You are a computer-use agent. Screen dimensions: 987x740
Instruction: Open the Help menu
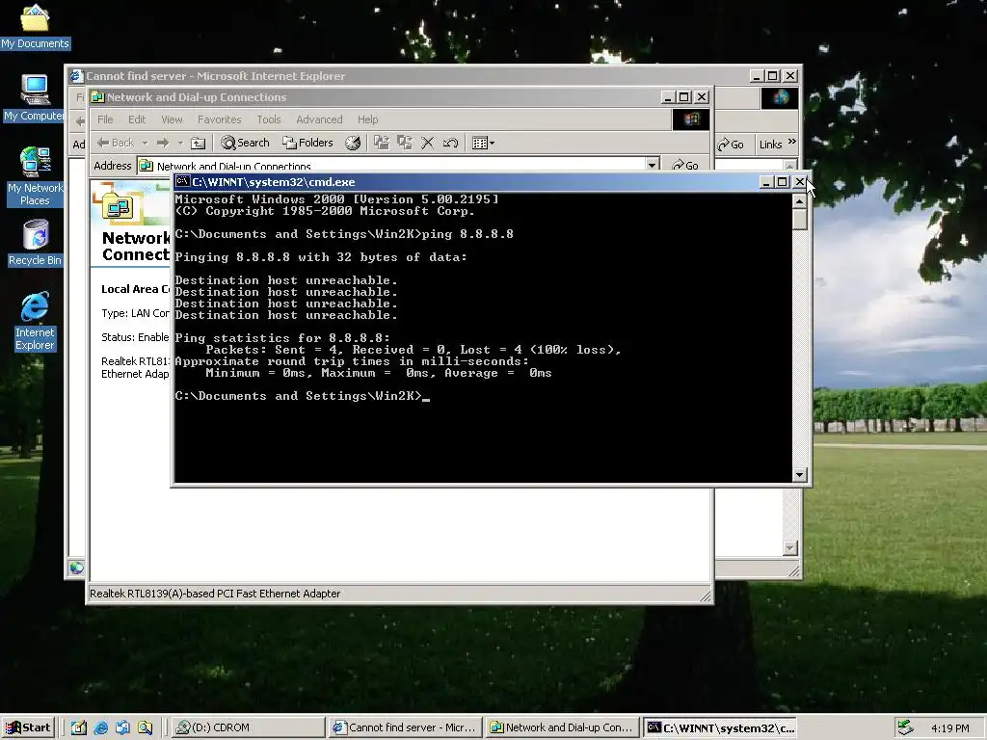coord(367,119)
